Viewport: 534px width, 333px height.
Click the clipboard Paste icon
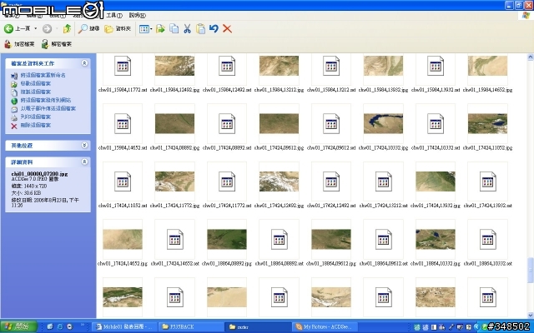pyautogui.click(x=200, y=29)
